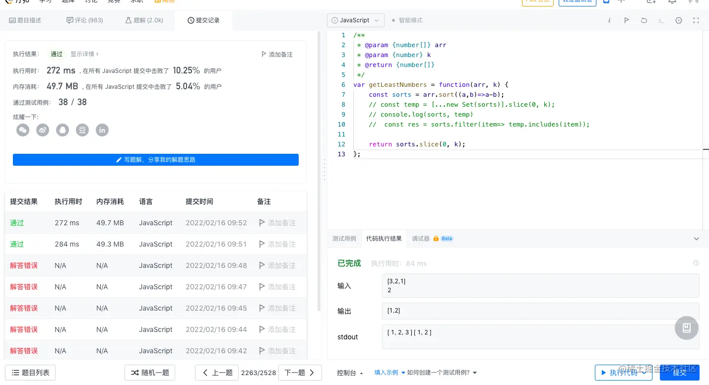Add a note to the 09:44 submission

pos(277,329)
